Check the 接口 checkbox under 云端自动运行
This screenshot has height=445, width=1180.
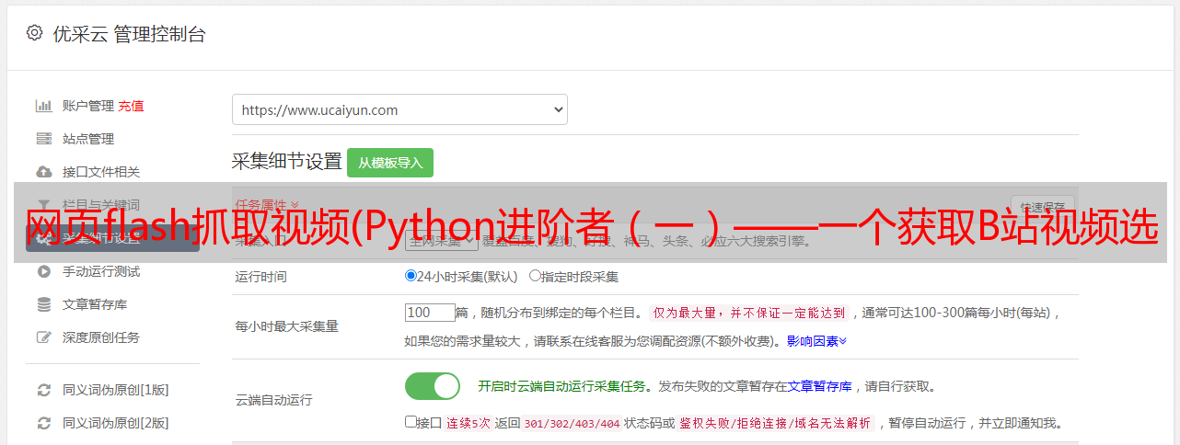tap(411, 422)
